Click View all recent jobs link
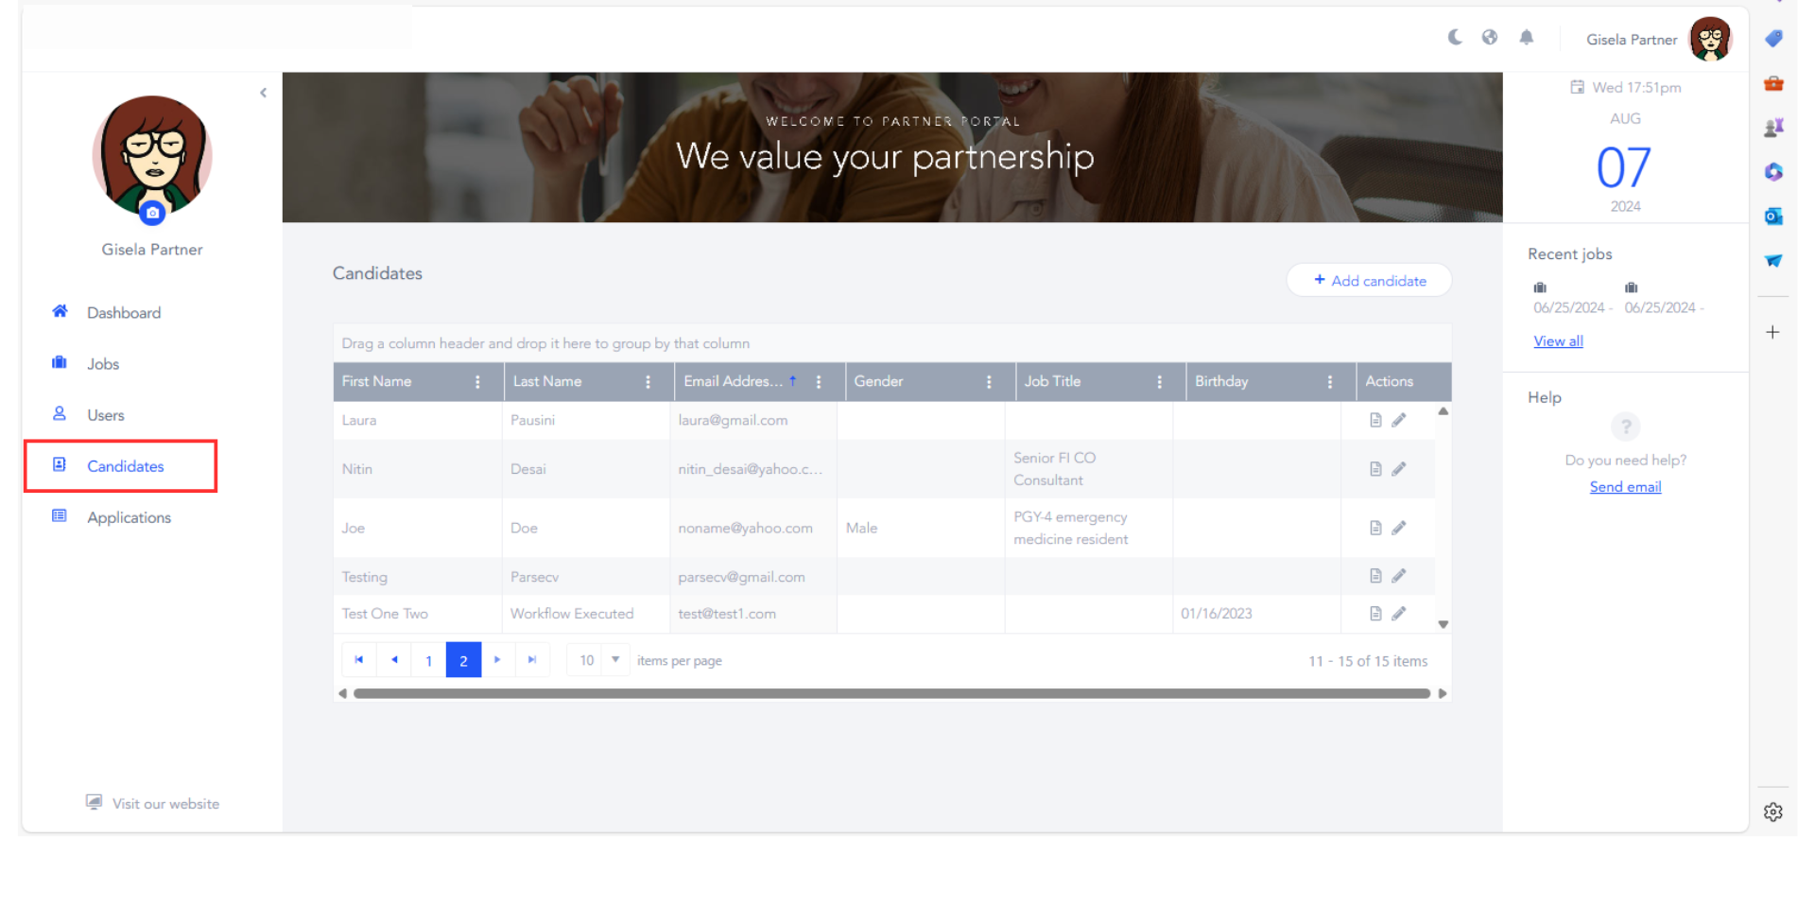Image resolution: width=1815 pixels, height=924 pixels. (1558, 341)
